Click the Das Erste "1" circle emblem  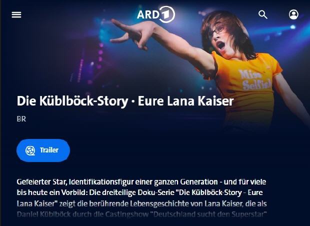tap(167, 14)
